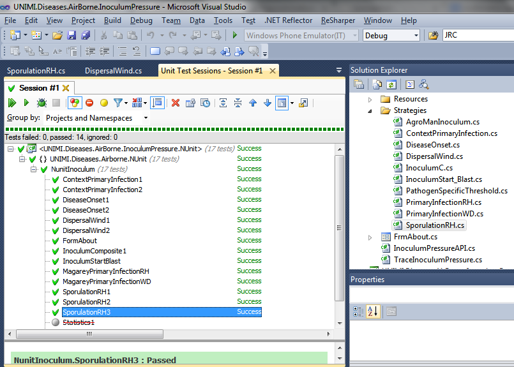The width and height of the screenshot is (514, 367).
Task: Select InoculumPressureAPI.cs in Solution Explorer
Action: click(434, 248)
